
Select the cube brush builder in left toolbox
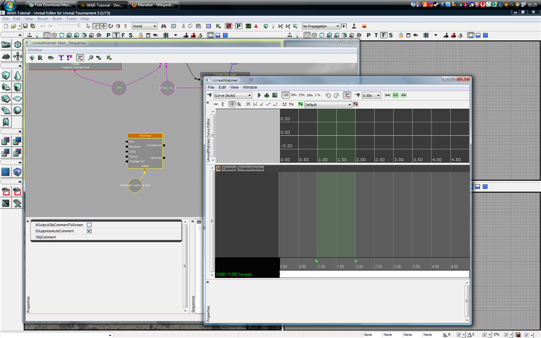tap(6, 75)
